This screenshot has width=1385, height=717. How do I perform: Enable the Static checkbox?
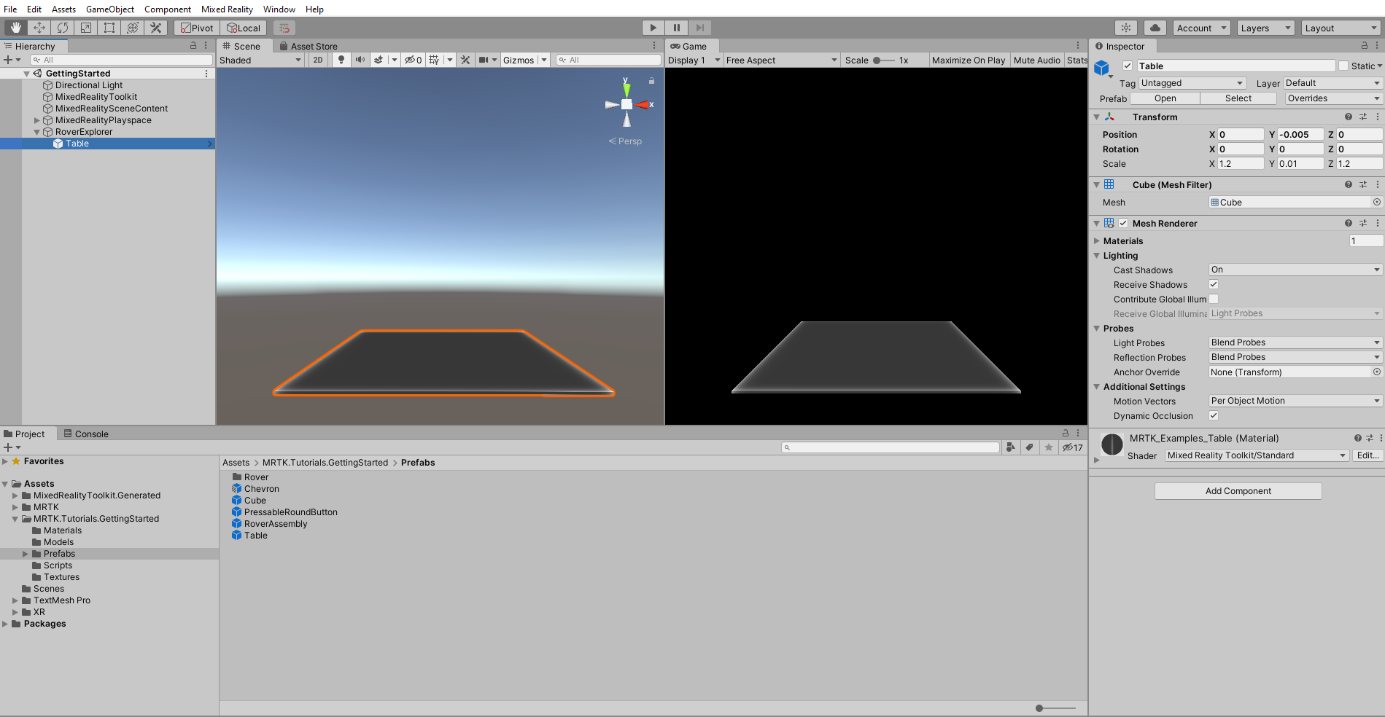coord(1343,66)
